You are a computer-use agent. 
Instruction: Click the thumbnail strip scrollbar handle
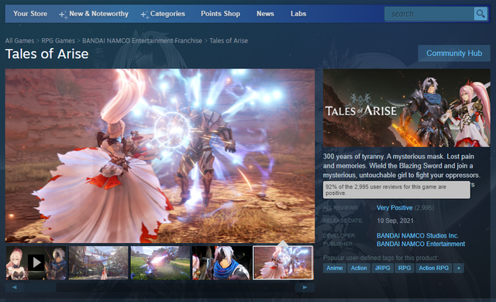pos(40,287)
